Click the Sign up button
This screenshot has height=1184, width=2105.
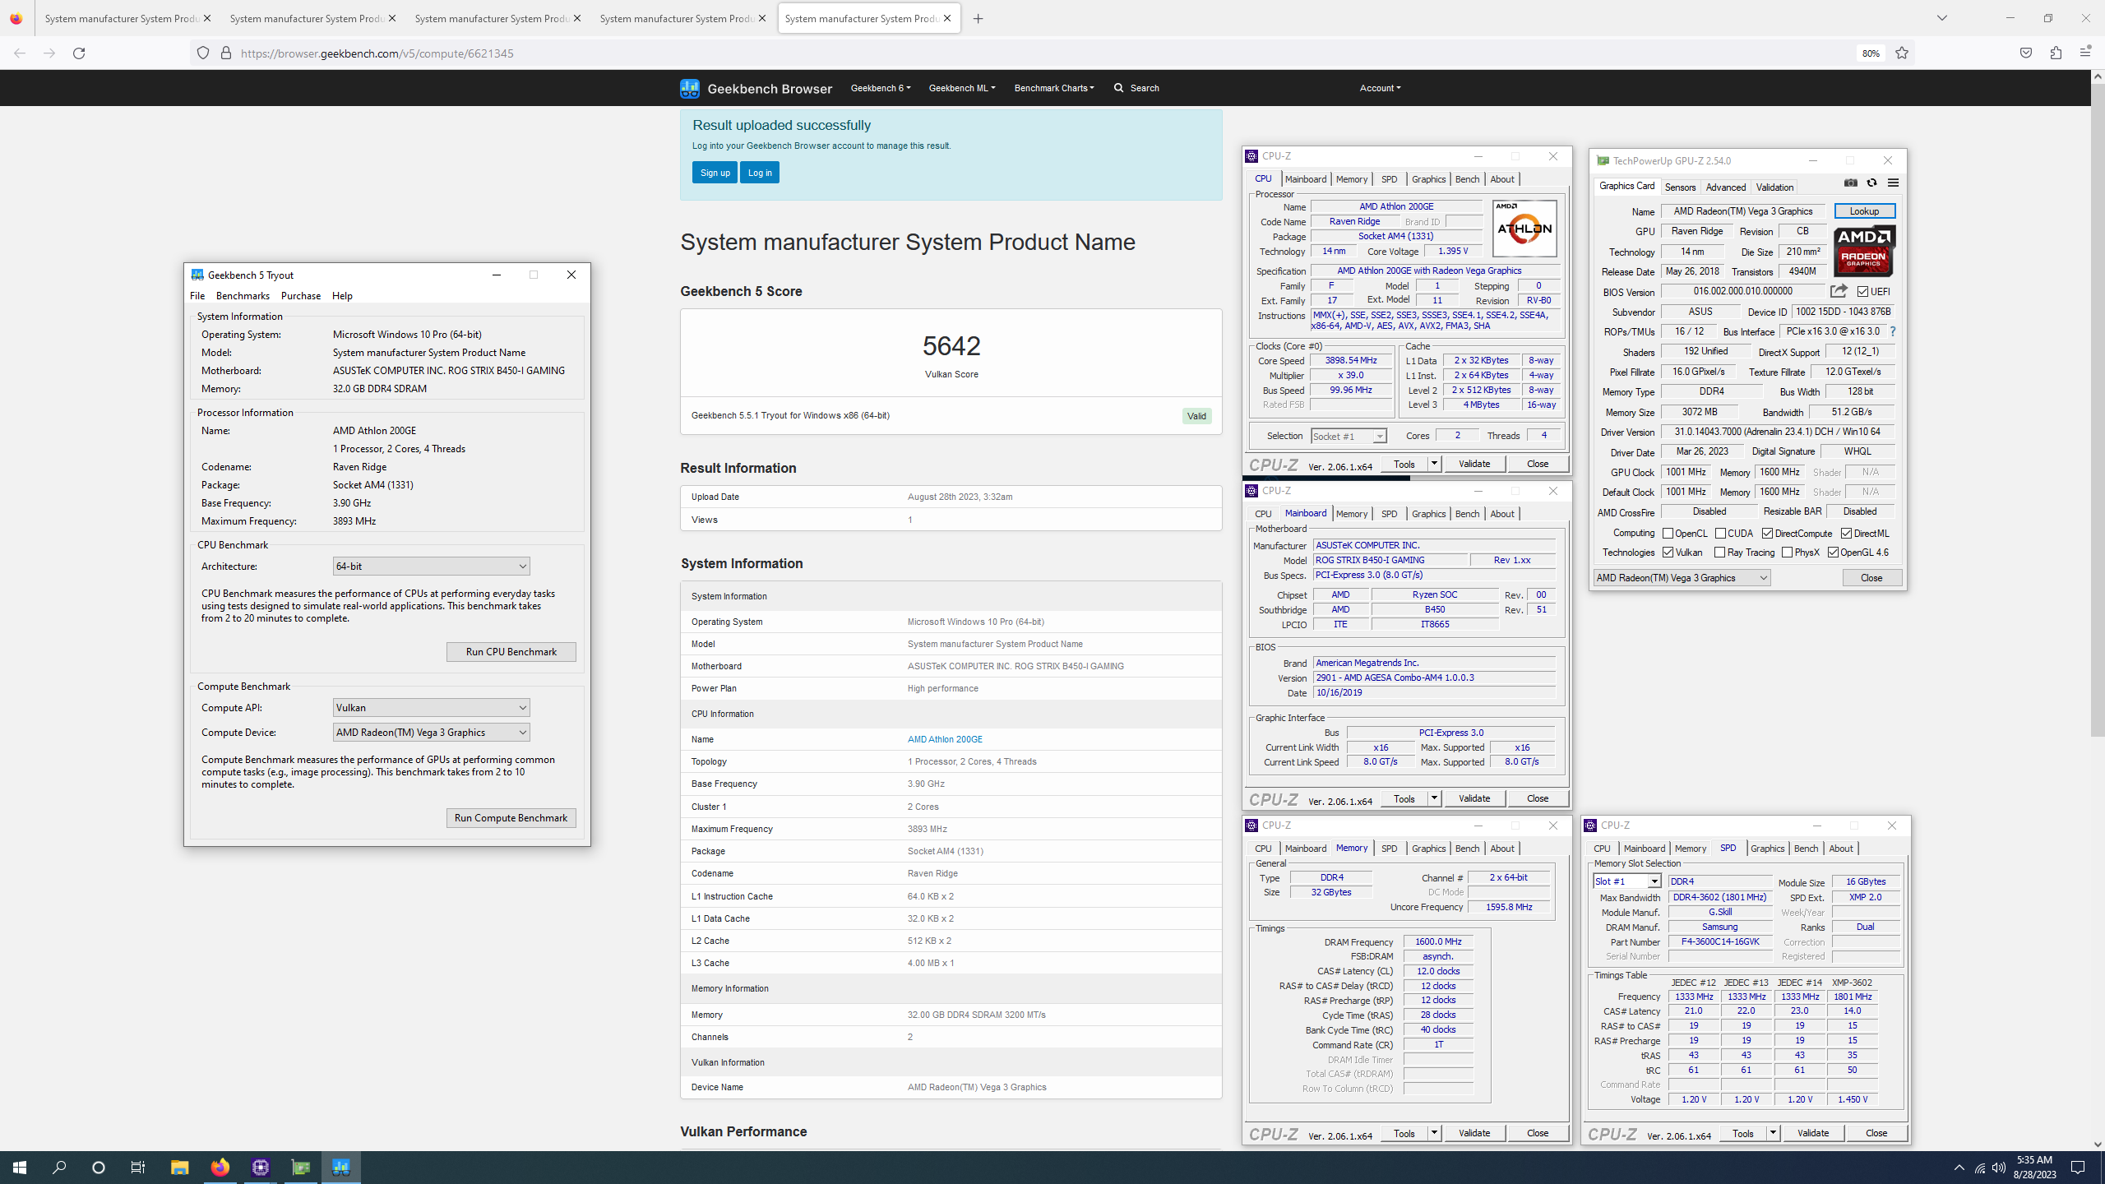[715, 173]
